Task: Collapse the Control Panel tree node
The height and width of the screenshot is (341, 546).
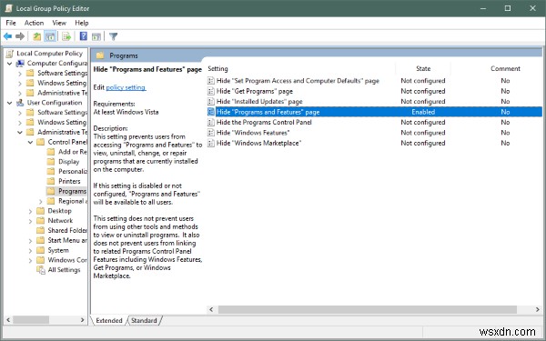Action: tap(30, 142)
